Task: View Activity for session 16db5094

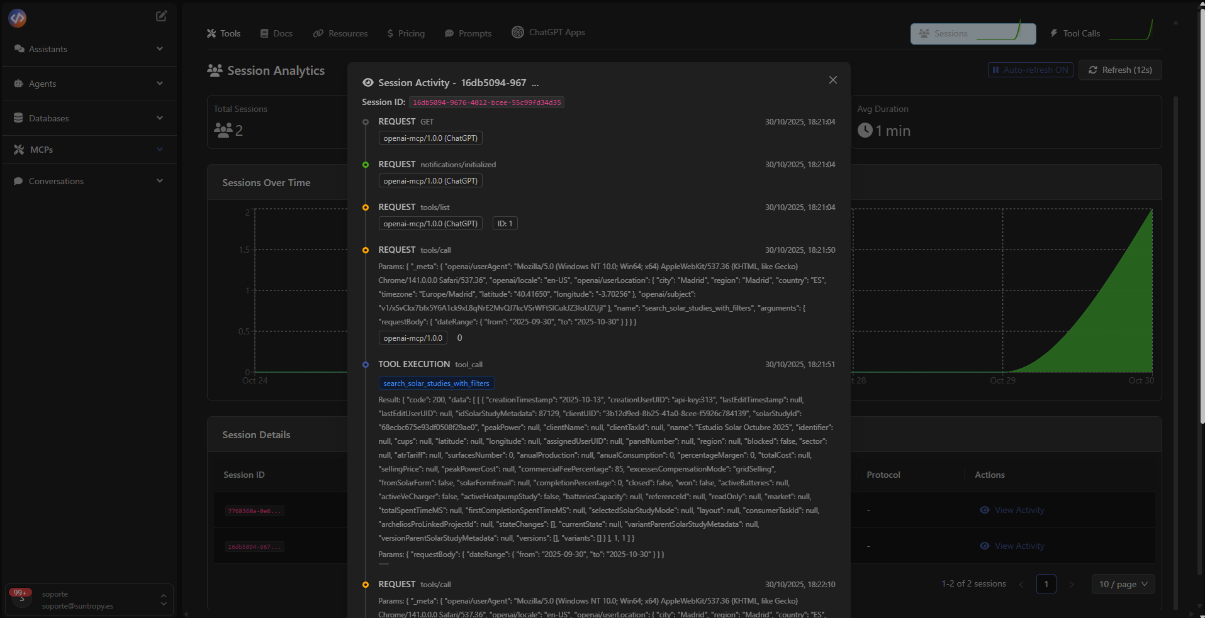Action: (x=1012, y=546)
